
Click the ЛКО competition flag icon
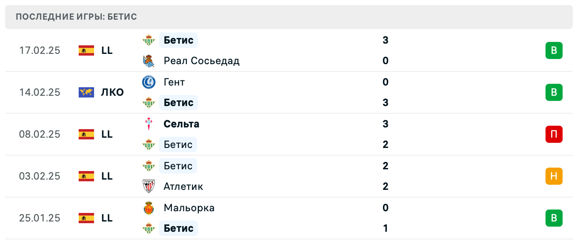pos(86,92)
